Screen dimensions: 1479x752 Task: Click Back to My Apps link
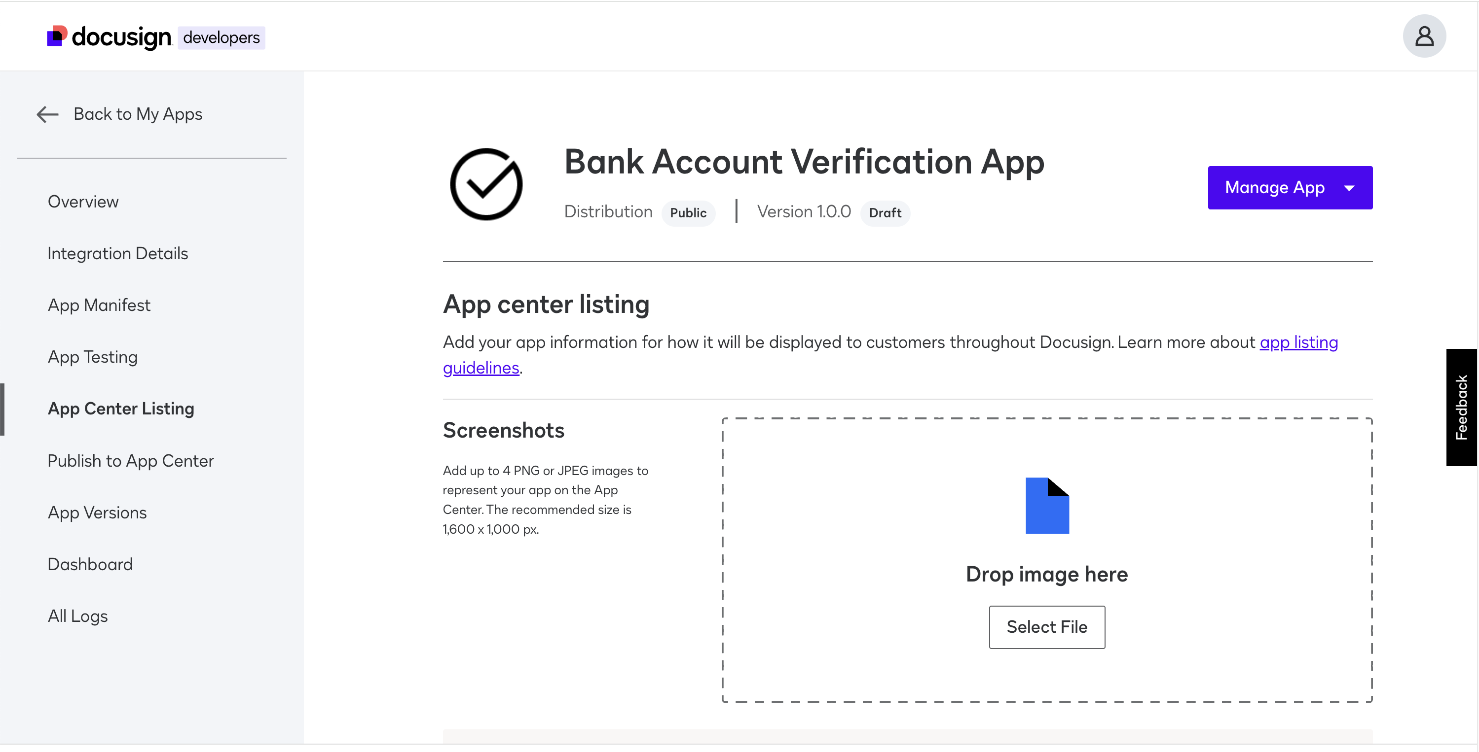tap(138, 114)
